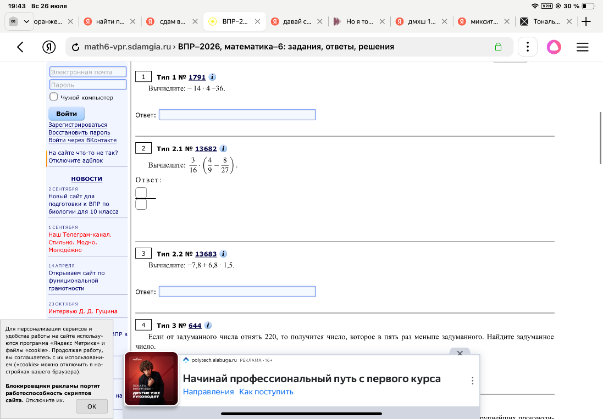Switch to the 'давай с...' tab

(x=292, y=21)
